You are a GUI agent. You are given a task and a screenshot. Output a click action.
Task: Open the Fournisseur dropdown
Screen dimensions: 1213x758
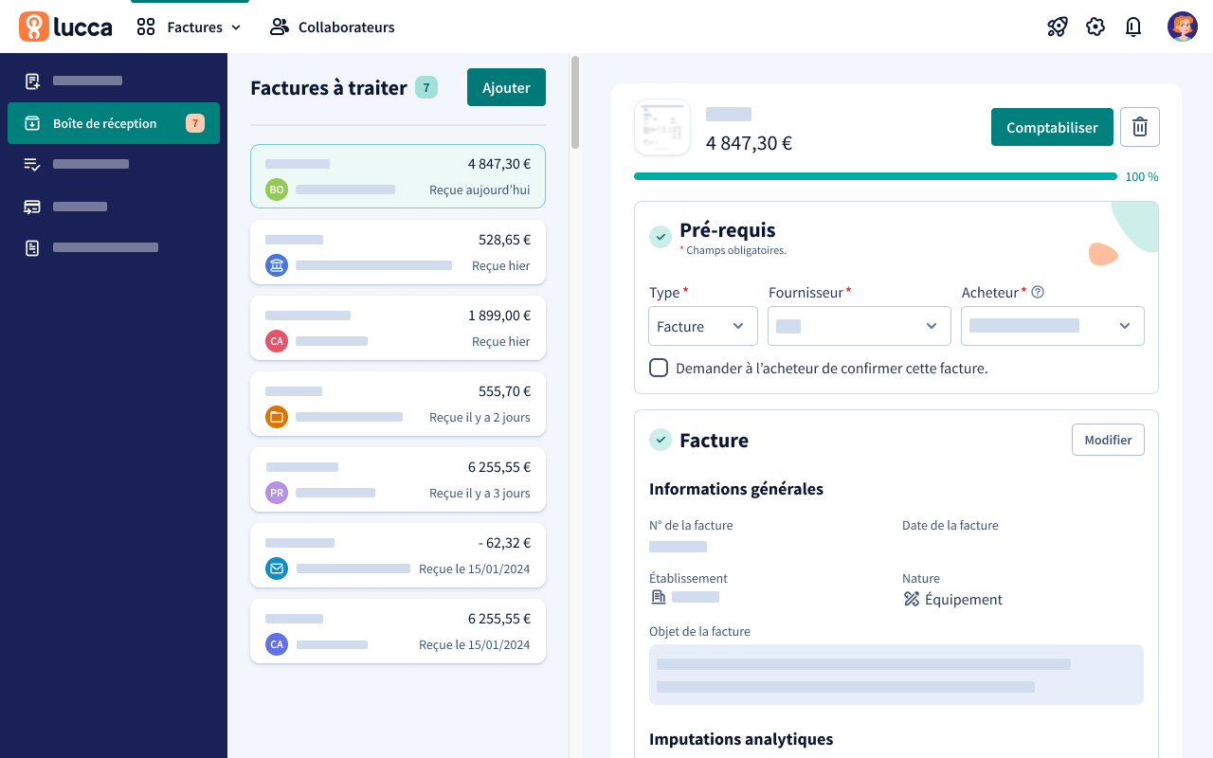[859, 326]
